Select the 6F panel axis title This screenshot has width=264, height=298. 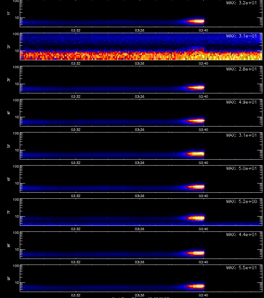9,179
